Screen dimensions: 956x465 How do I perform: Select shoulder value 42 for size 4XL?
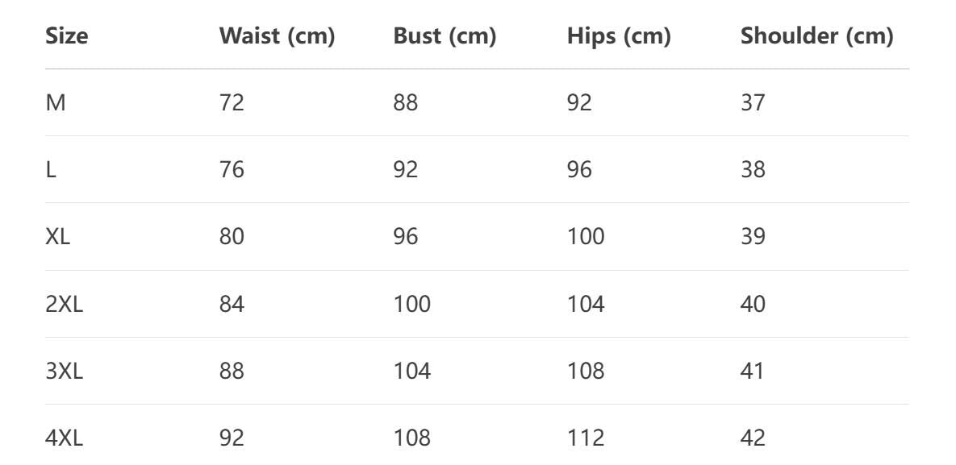pyautogui.click(x=753, y=438)
